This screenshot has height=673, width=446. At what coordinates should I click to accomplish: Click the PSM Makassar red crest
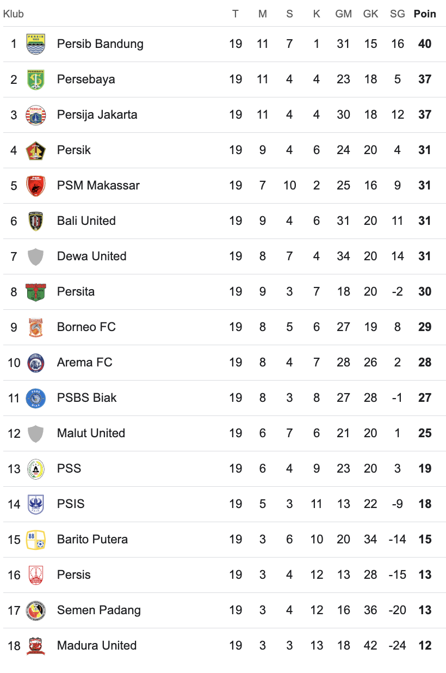pos(36,186)
